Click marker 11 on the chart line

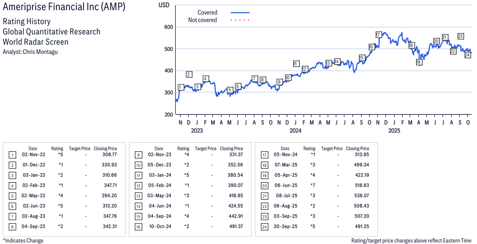296,64
